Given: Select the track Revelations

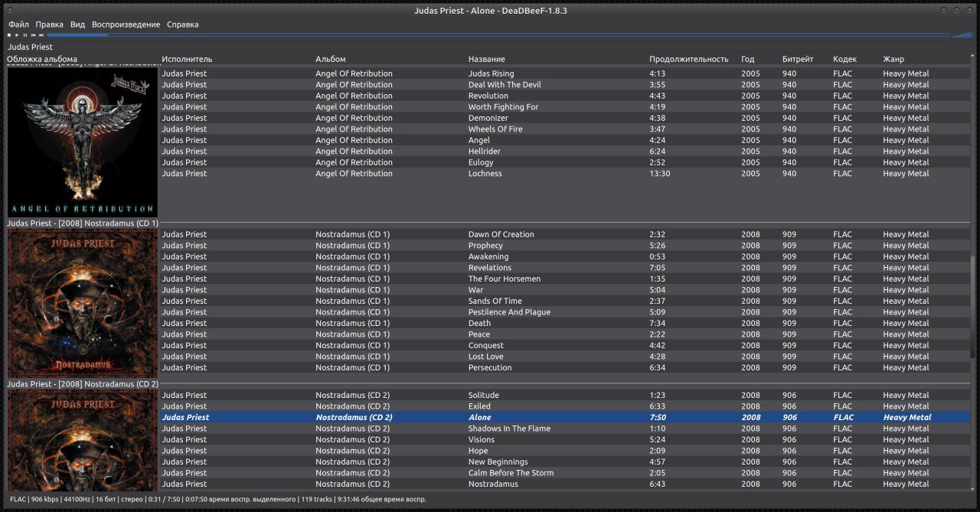Looking at the screenshot, I should (565, 268).
